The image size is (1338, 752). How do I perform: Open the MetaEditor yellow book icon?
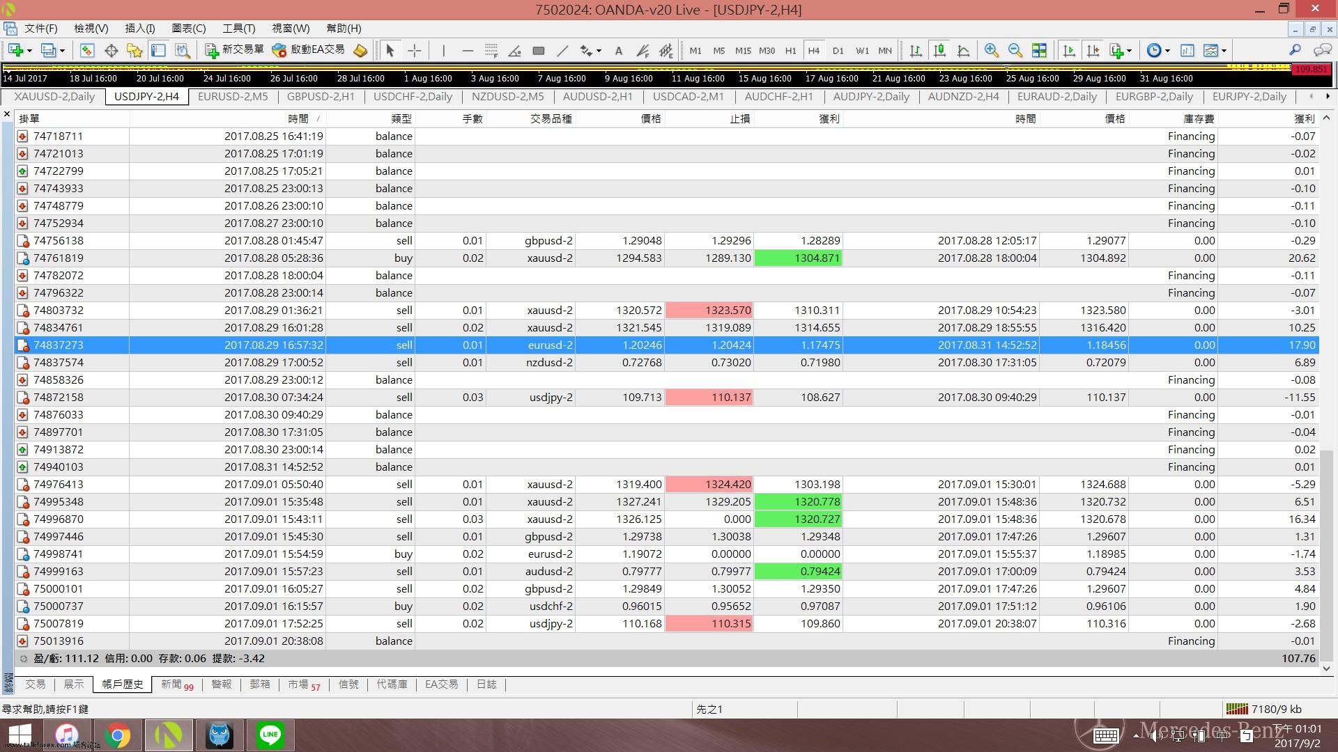click(360, 50)
